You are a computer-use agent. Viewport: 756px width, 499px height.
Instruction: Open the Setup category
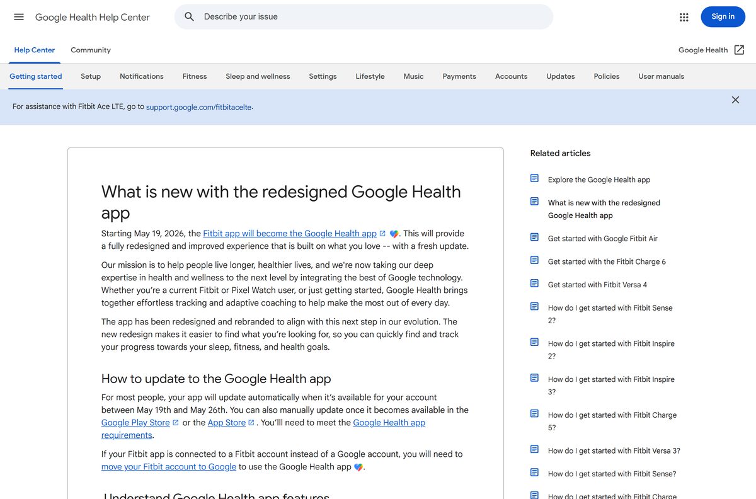[x=91, y=76]
